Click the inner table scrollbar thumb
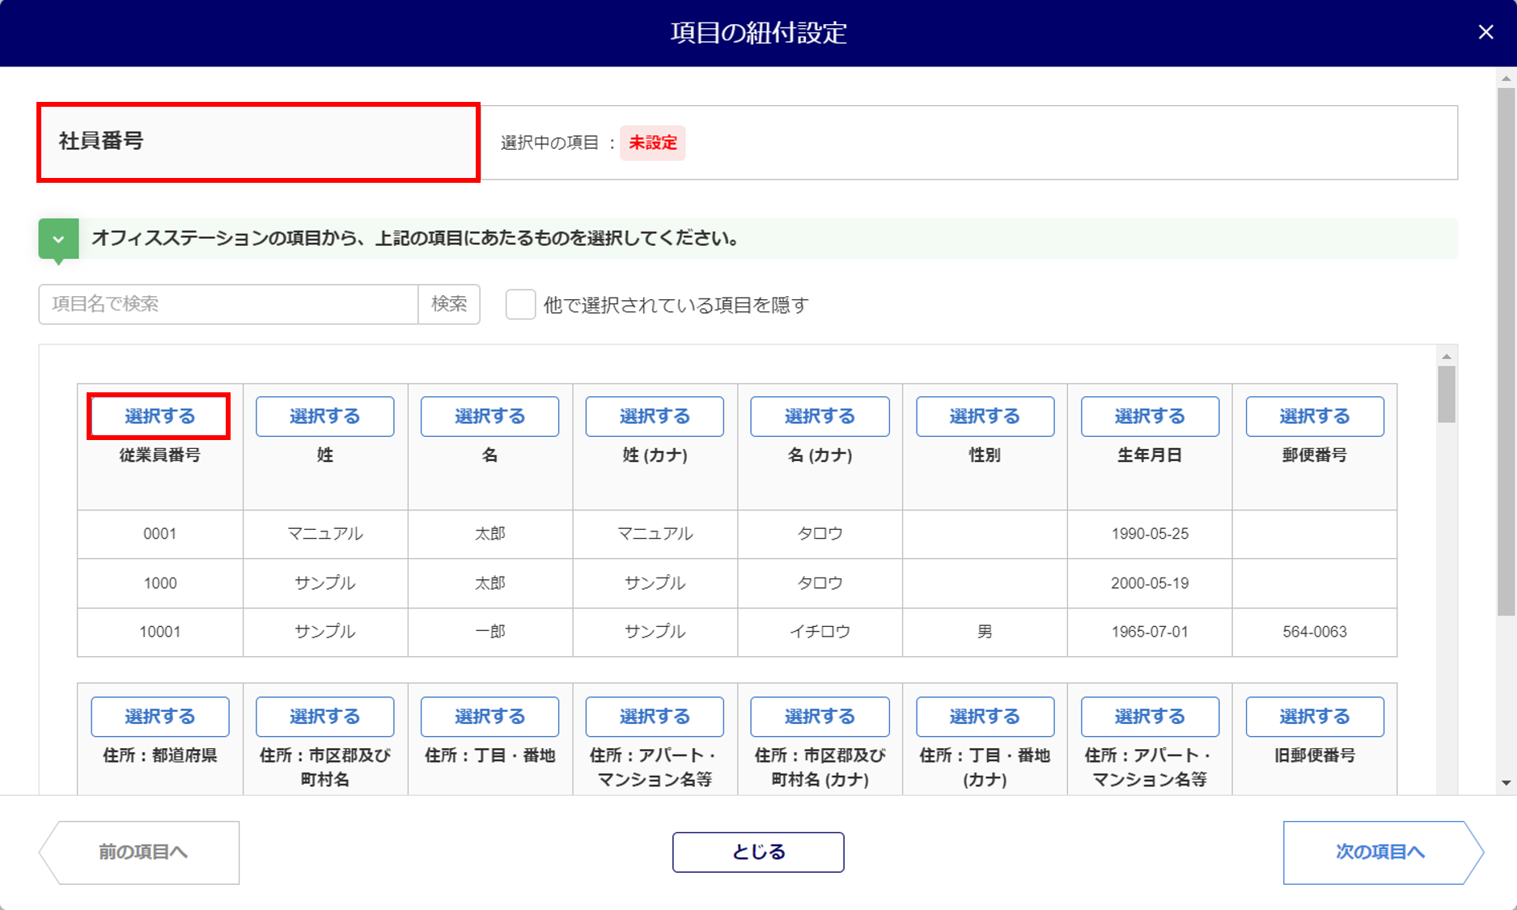Screen dimensions: 1517x910 click(x=1447, y=395)
